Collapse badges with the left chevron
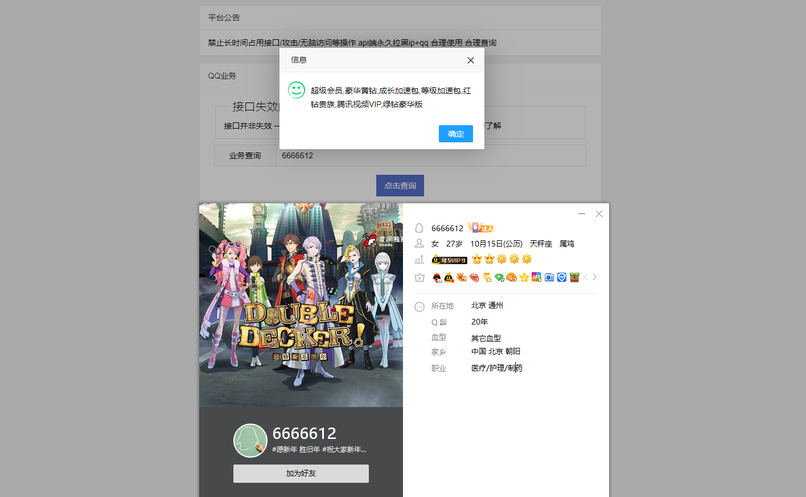Image resolution: width=806 pixels, height=497 pixels. [x=586, y=277]
